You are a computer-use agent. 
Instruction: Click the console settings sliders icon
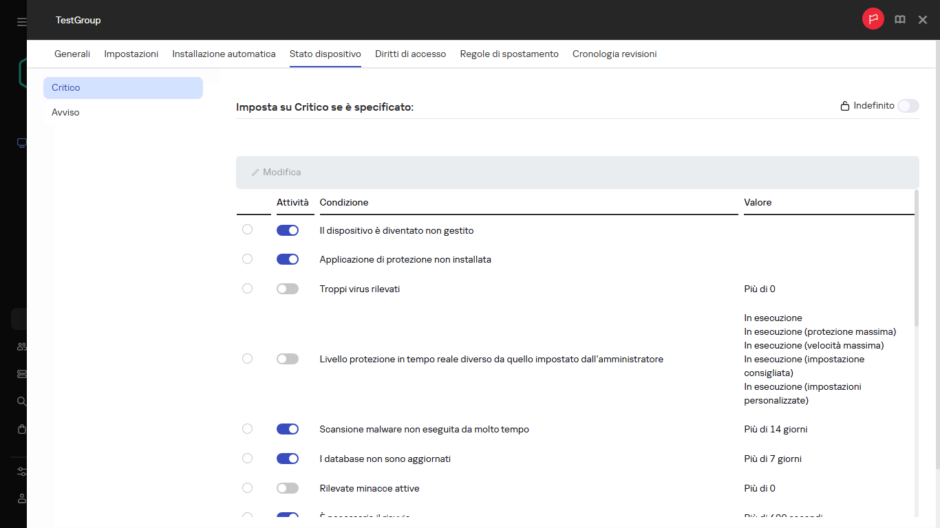pos(21,472)
